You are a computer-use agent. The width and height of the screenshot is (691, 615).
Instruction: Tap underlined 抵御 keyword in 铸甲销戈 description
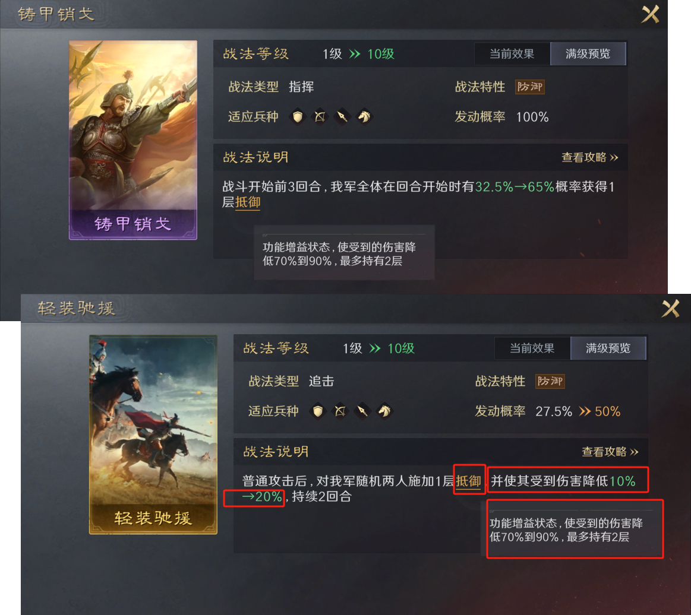[x=248, y=202]
